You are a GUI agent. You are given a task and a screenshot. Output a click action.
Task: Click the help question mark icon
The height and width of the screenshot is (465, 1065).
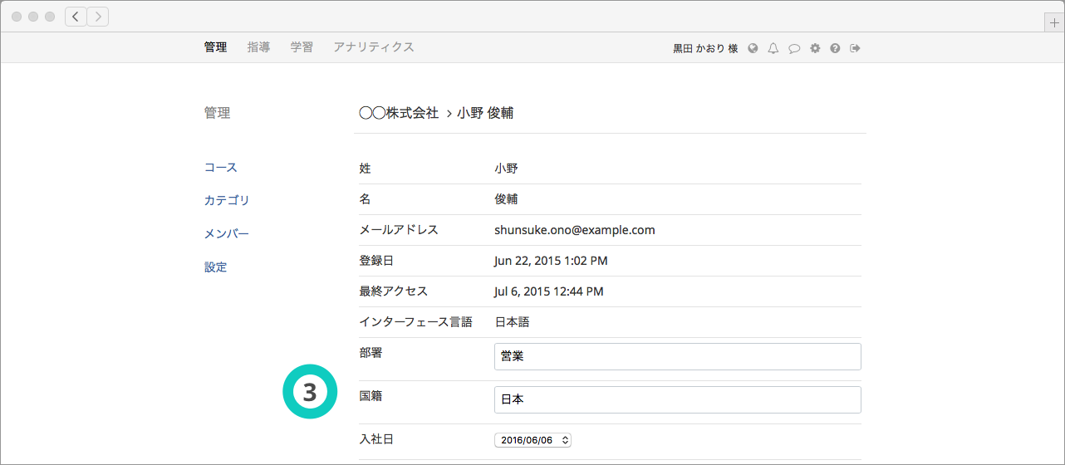point(835,48)
